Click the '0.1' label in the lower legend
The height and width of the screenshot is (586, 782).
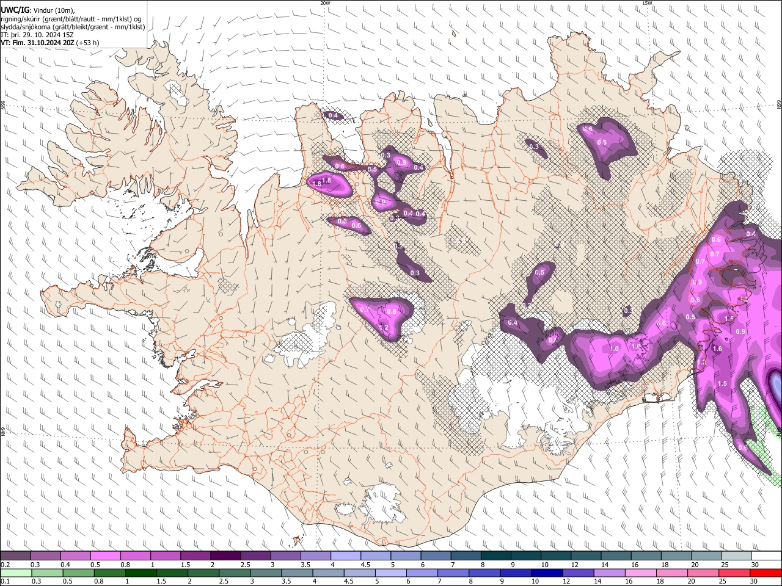[x=5, y=581]
